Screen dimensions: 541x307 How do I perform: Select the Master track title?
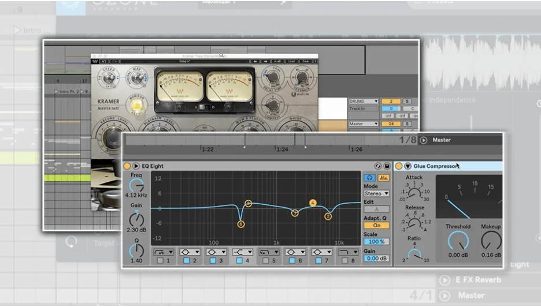442,140
